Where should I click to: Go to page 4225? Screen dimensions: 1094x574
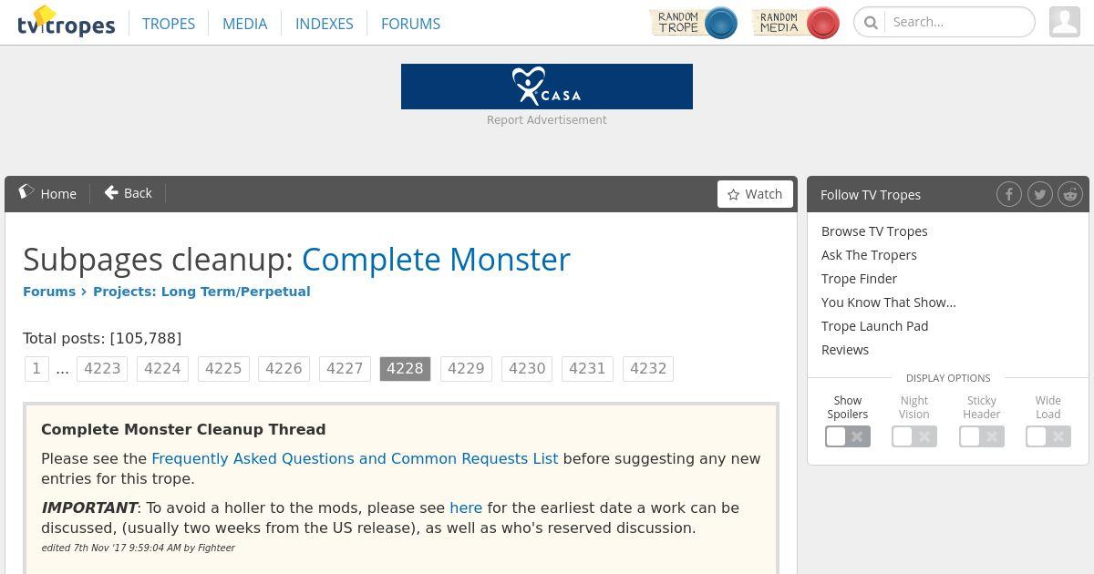(x=223, y=368)
